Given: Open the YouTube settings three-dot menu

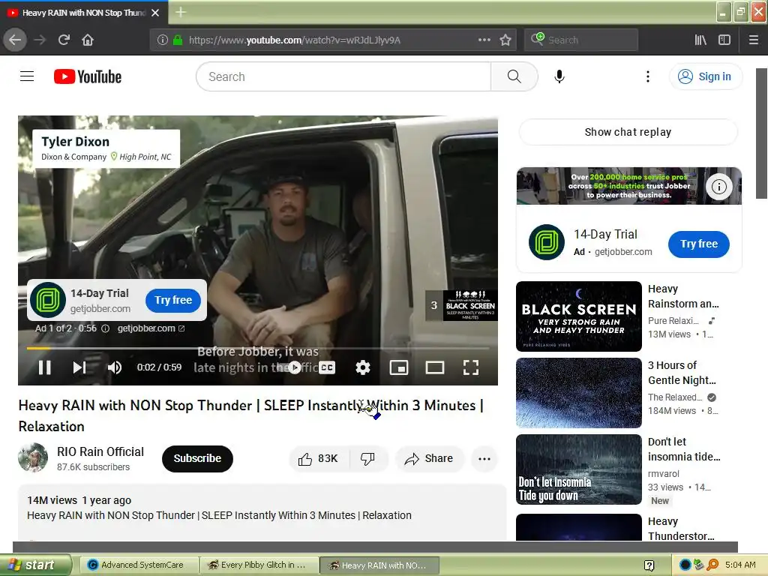Looking at the screenshot, I should [647, 76].
